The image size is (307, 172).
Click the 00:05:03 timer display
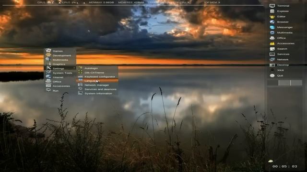(285, 166)
